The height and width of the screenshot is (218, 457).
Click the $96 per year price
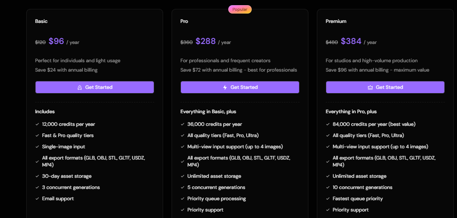click(56, 41)
